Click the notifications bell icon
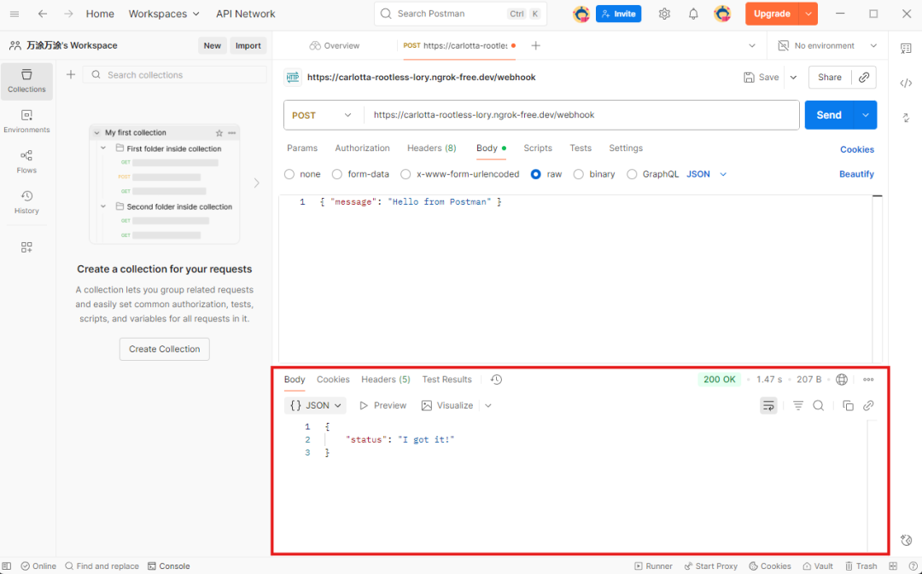The width and height of the screenshot is (922, 574). pyautogui.click(x=693, y=14)
